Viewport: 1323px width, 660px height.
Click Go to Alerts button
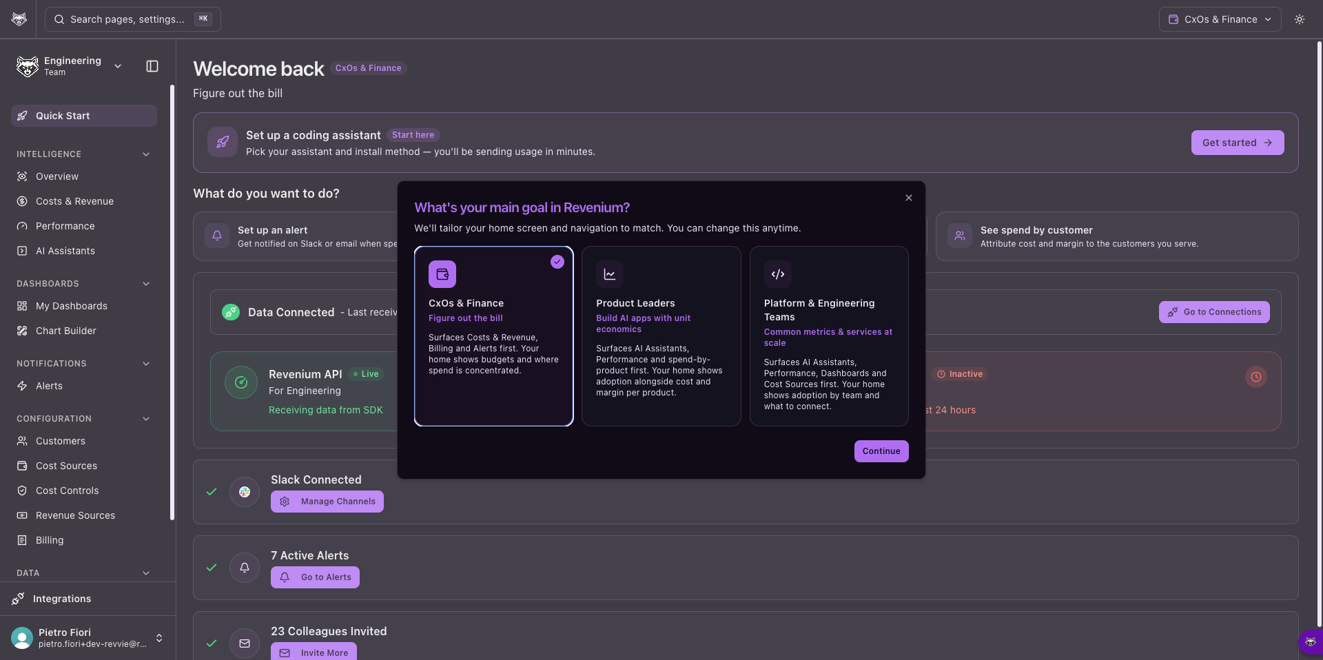coord(315,577)
